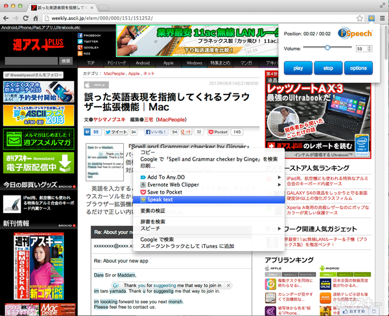Open the Facebook icon link in header
This screenshot has height=316, width=389.
pos(80,36)
